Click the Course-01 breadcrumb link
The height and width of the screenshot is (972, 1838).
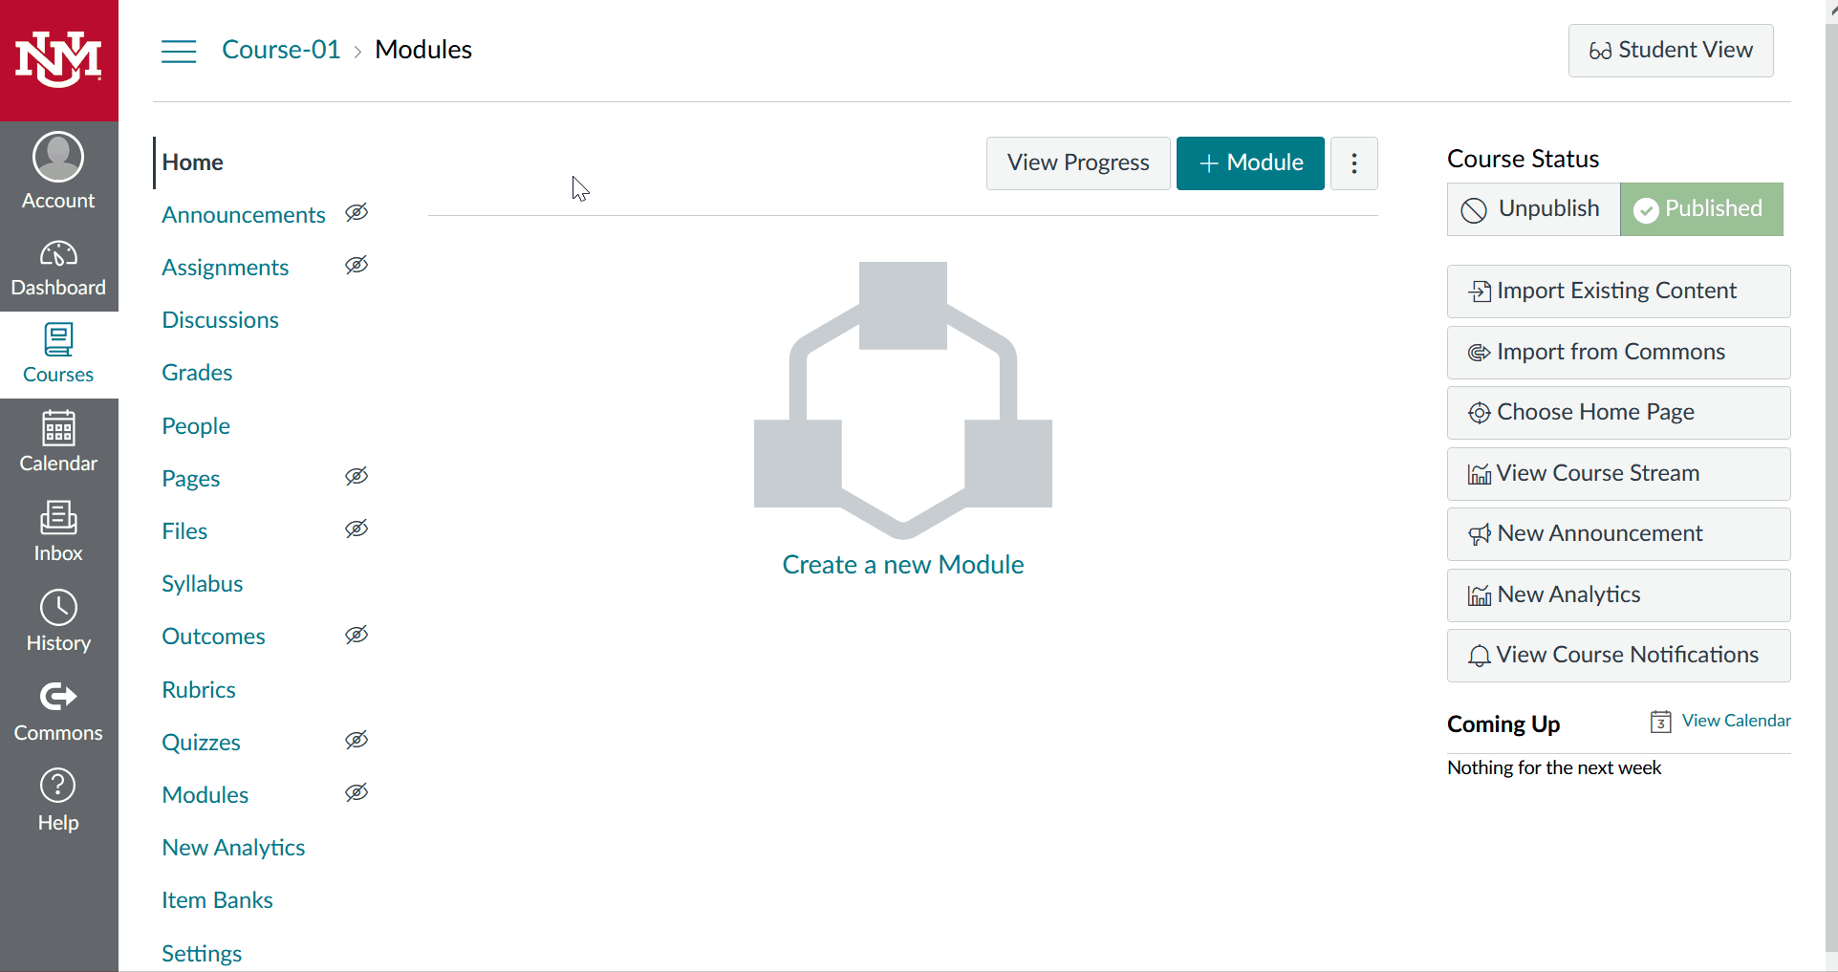pos(281,50)
